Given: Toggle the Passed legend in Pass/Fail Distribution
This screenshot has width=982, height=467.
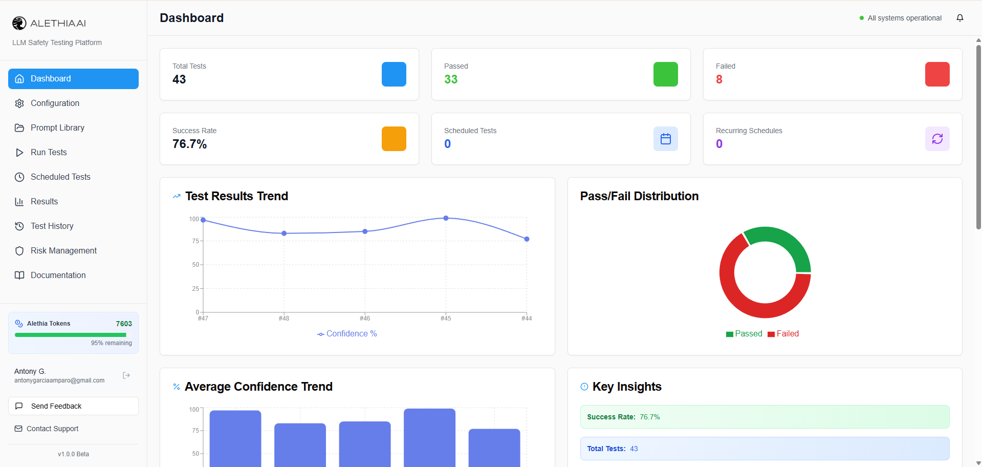Looking at the screenshot, I should [744, 333].
